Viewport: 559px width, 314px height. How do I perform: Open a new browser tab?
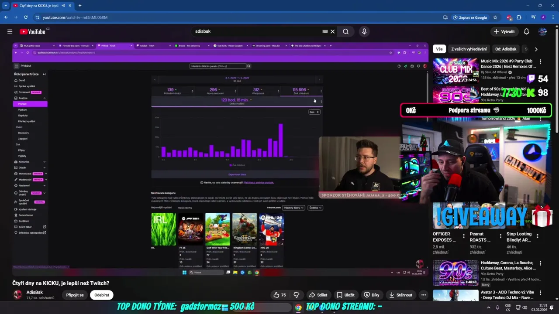79,6
